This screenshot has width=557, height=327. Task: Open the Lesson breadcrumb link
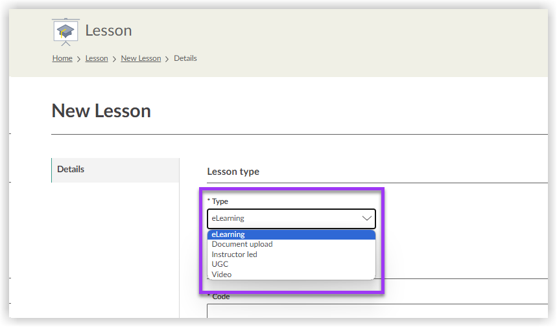click(x=97, y=58)
